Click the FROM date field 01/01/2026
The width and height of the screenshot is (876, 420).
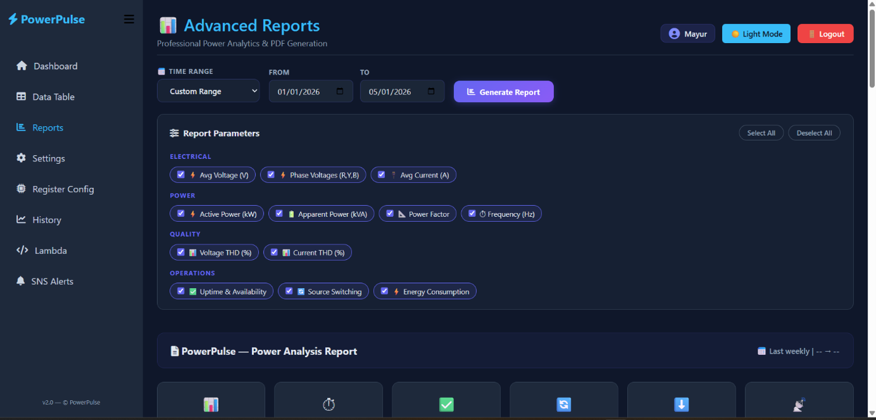[x=311, y=91]
